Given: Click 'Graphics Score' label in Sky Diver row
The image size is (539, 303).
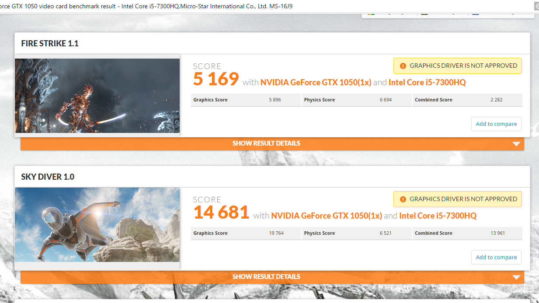Looking at the screenshot, I should click(x=210, y=233).
